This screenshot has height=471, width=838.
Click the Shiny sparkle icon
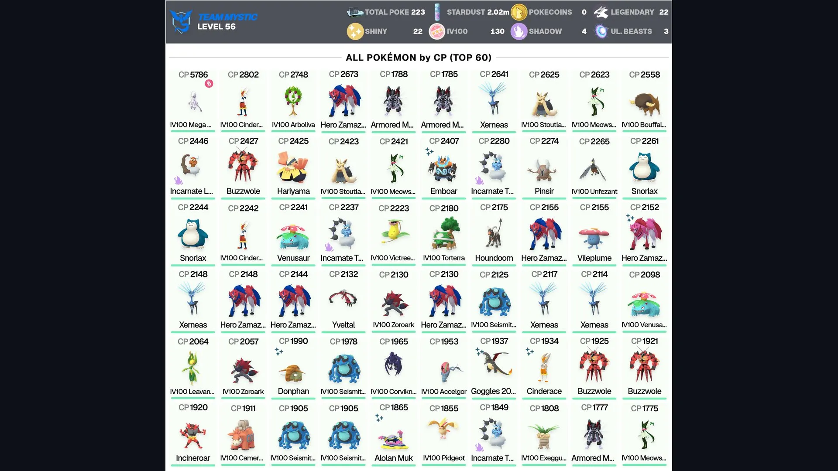355,31
